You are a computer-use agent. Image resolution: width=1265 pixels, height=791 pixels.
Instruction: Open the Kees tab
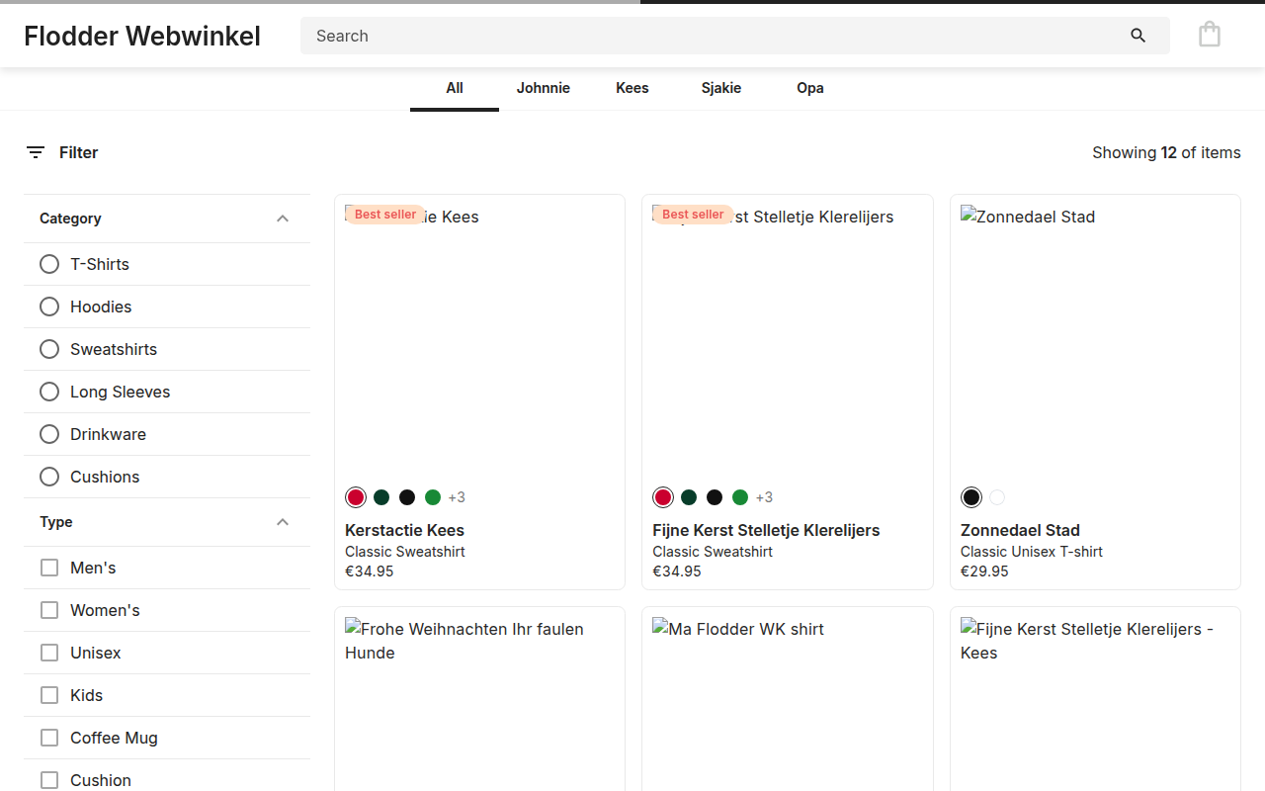pos(632,88)
